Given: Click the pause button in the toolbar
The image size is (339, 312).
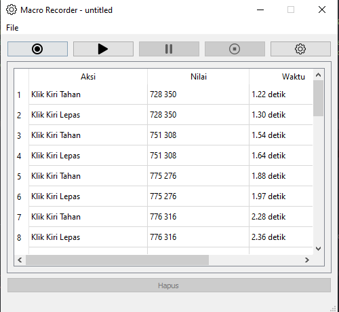Looking at the screenshot, I should pyautogui.click(x=169, y=49).
